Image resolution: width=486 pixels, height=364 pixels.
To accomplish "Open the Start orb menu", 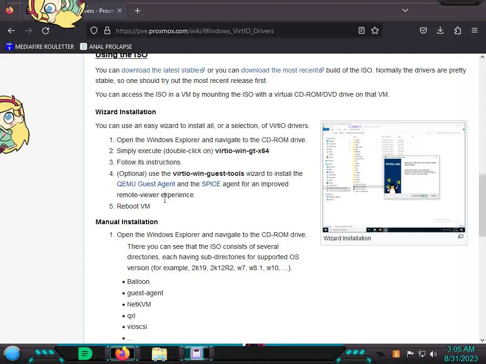I will (x=12, y=354).
